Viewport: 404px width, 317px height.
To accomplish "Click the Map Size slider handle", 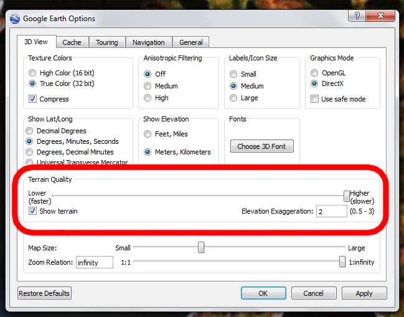I will (201, 247).
